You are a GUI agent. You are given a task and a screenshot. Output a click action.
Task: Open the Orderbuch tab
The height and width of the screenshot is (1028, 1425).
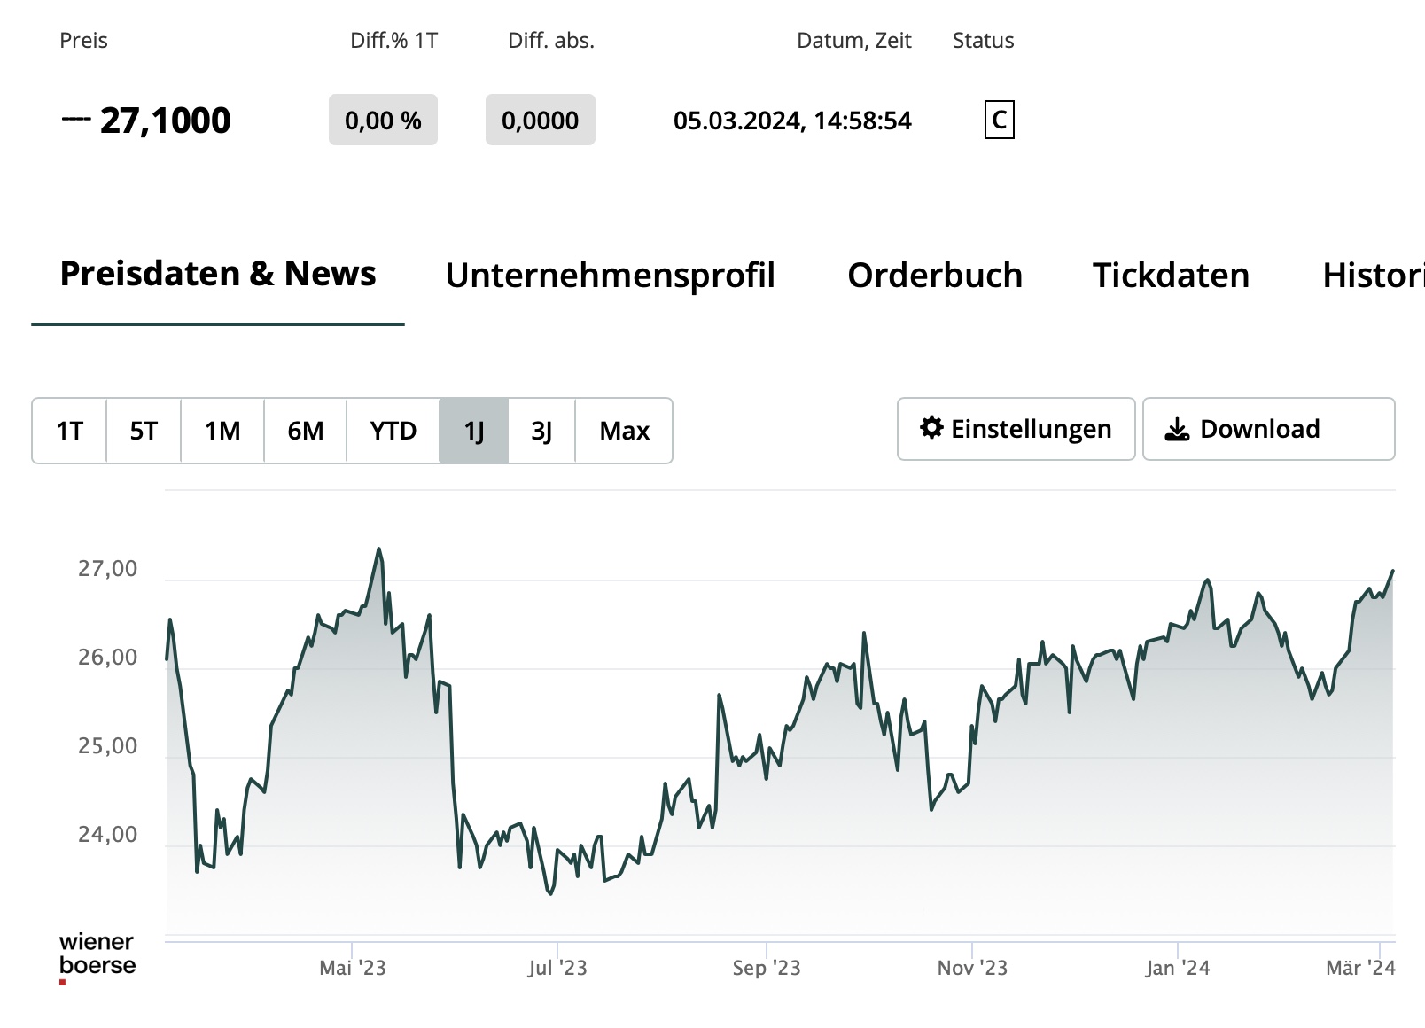(935, 276)
